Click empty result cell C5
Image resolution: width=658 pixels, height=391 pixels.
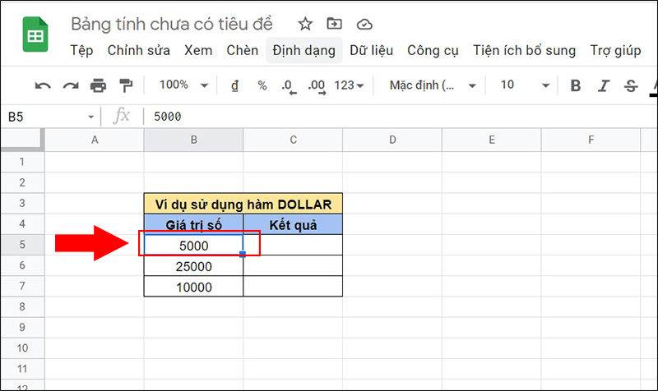coord(293,245)
